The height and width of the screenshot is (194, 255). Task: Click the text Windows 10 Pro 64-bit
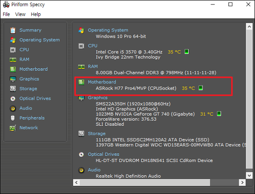(x=121, y=36)
